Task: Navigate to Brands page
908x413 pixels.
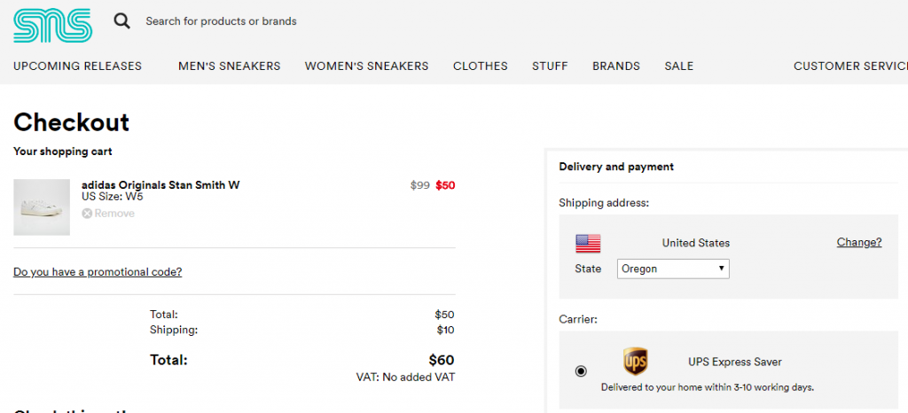Action: tap(615, 66)
